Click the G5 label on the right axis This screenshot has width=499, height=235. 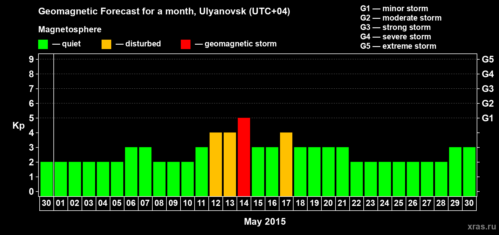click(x=488, y=59)
